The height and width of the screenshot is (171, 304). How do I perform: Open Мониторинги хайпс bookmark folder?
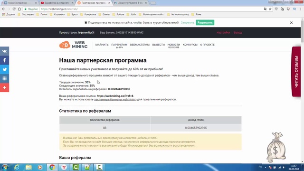click(152, 14)
